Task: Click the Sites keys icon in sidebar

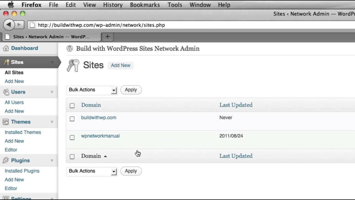Action: click(6, 62)
